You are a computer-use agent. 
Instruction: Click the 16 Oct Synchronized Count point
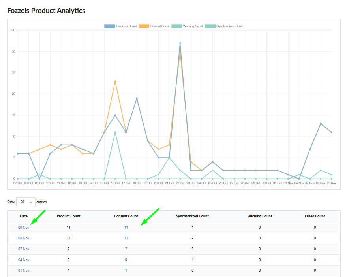[115, 132]
